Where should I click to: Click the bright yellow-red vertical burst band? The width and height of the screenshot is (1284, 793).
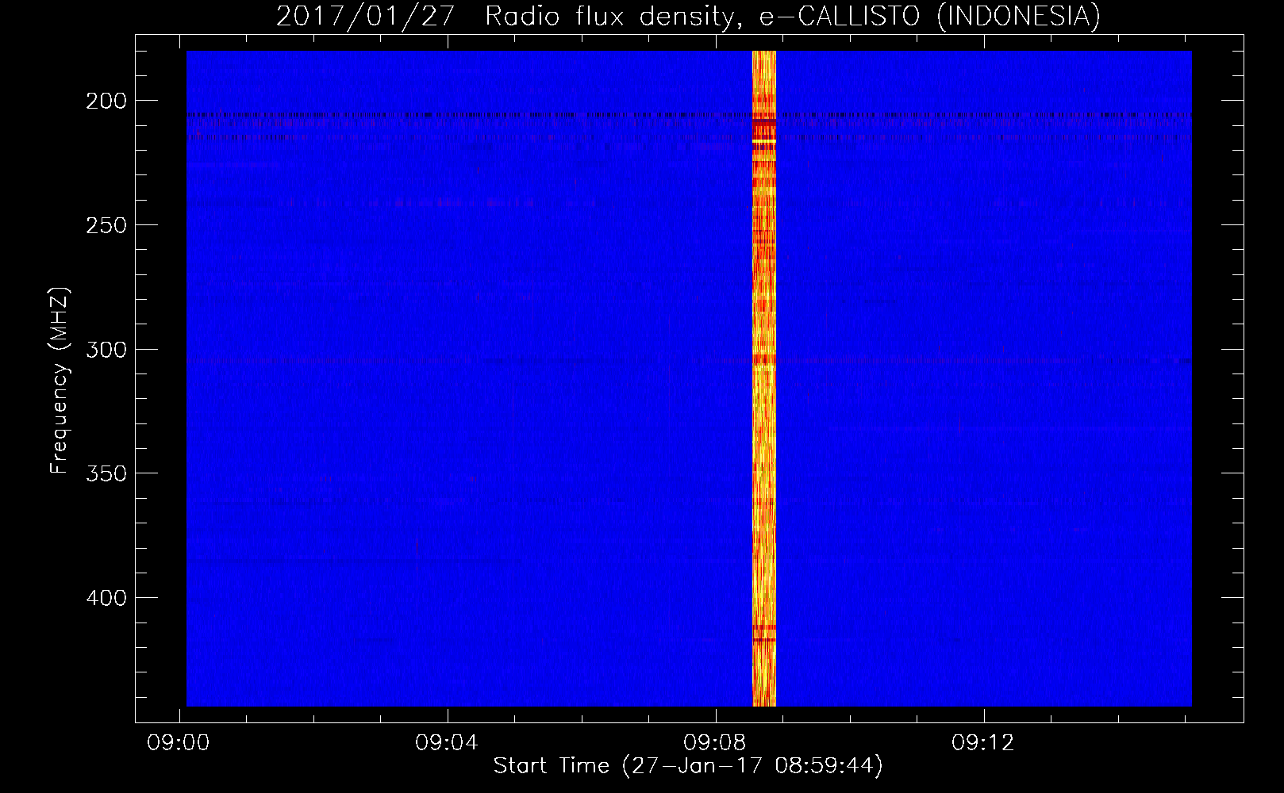[x=763, y=378]
